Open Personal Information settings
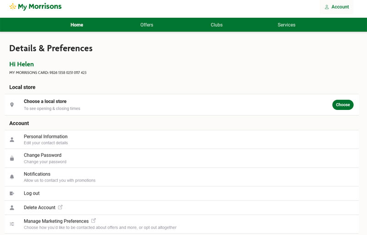 (182, 140)
